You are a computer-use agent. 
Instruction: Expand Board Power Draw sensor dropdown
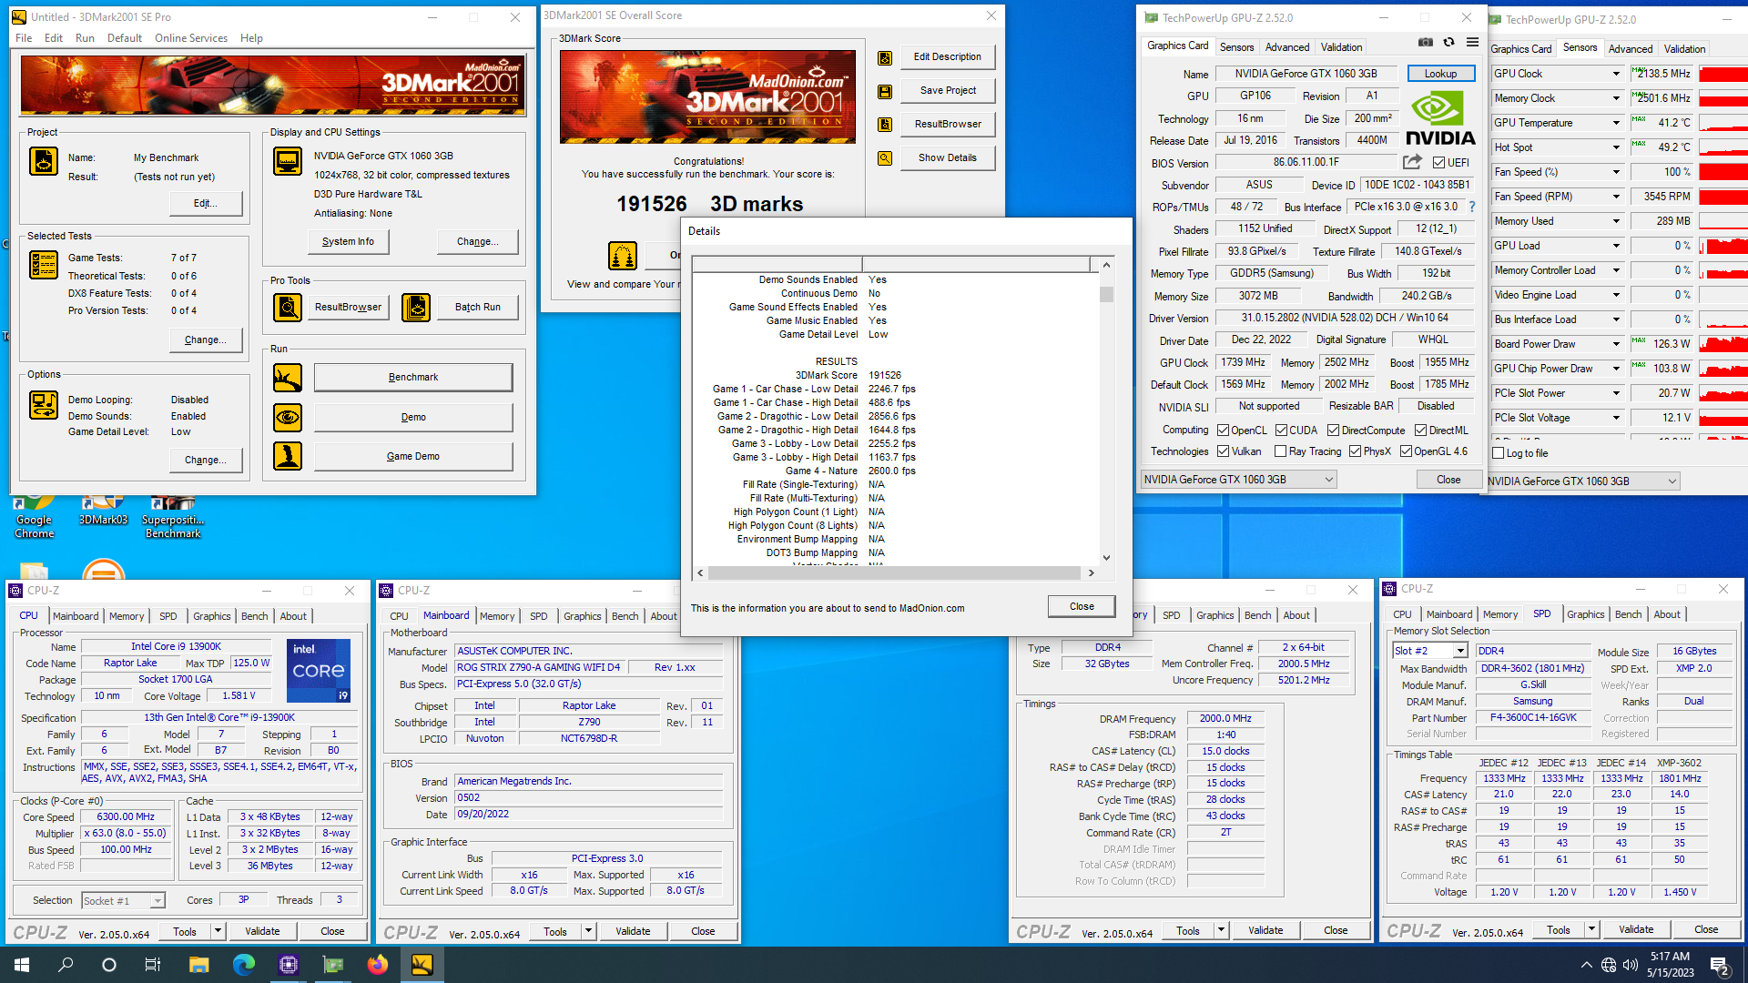(1616, 344)
